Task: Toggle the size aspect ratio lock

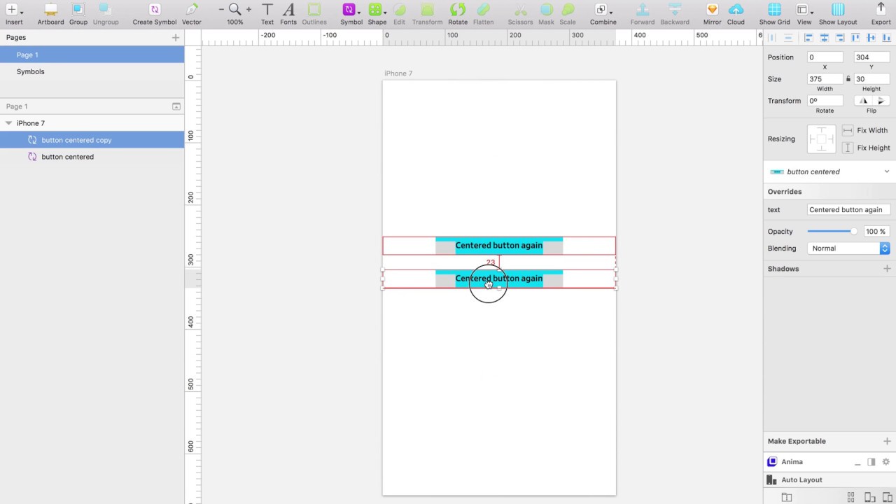Action: pos(848,79)
